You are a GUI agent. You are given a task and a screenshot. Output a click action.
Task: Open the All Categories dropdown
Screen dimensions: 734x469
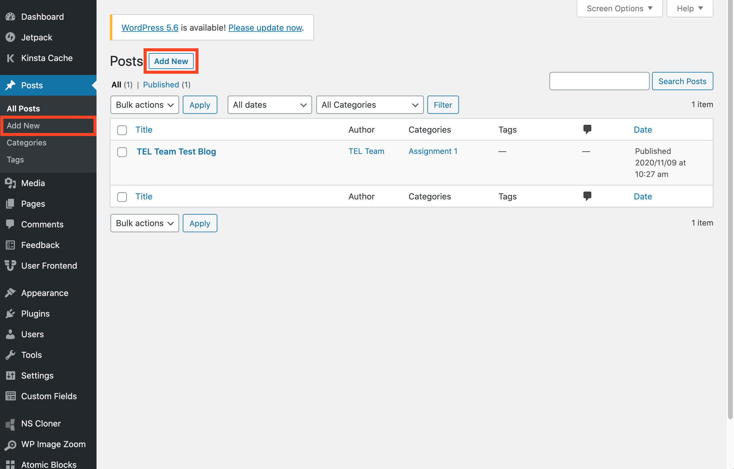click(x=369, y=104)
